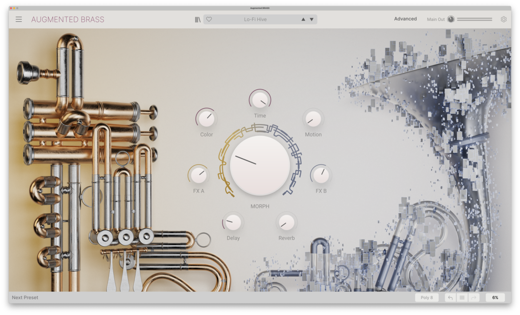Image resolution: width=520 pixels, height=315 pixels.
Task: Select previous preset with up arrow
Action: [303, 20]
